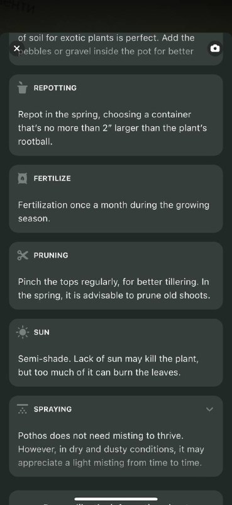Select the PRUNING heading
232x505 pixels.
coord(51,256)
